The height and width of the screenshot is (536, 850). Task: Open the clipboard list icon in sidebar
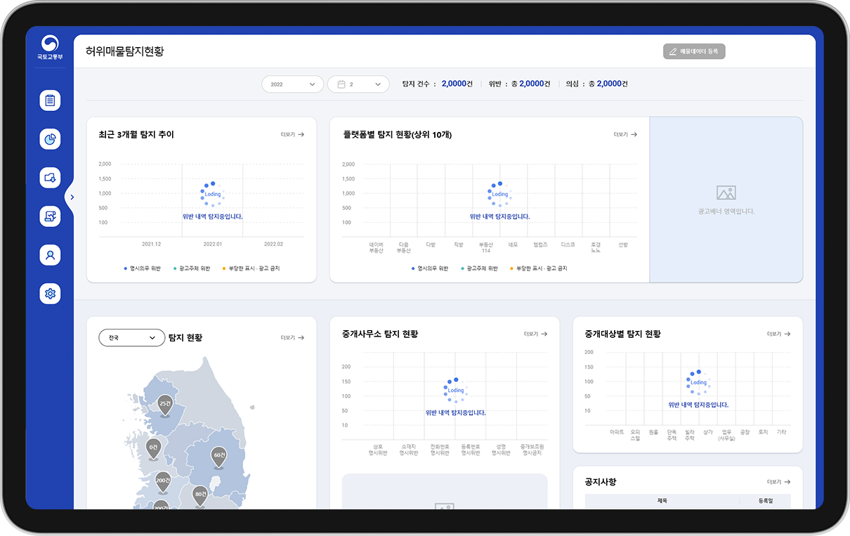point(50,100)
